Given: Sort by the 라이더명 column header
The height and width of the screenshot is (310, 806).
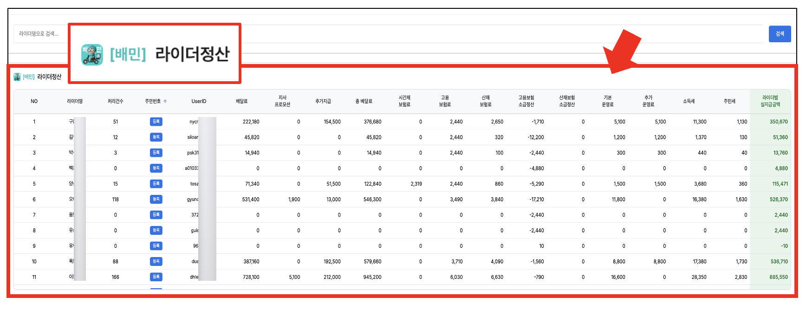Looking at the screenshot, I should coord(75,101).
